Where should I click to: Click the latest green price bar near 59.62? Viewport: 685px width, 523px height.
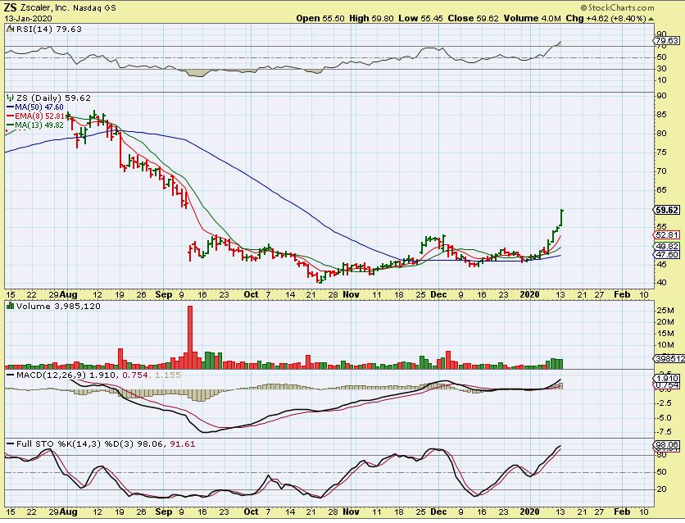[561, 217]
